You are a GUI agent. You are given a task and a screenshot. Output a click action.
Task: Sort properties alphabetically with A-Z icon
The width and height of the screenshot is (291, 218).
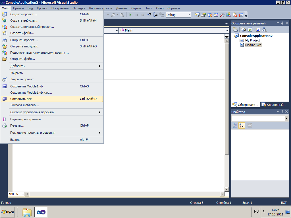[242, 125]
